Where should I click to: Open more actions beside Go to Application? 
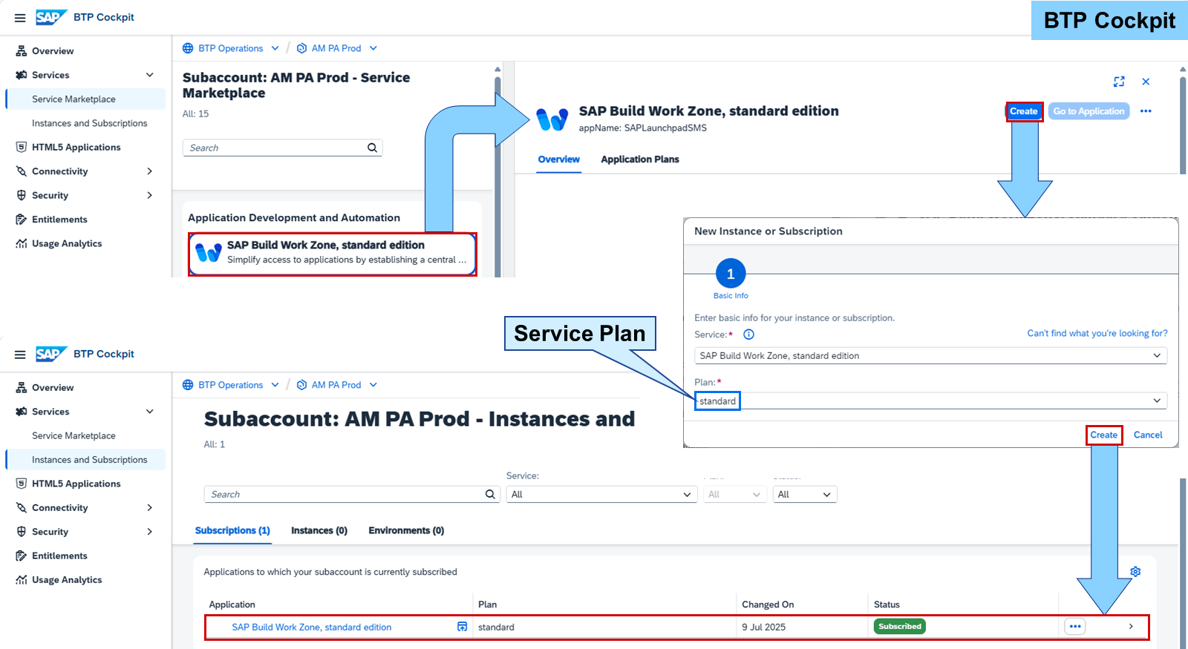1146,111
